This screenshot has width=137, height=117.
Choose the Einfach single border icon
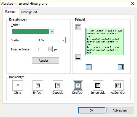(38, 85)
